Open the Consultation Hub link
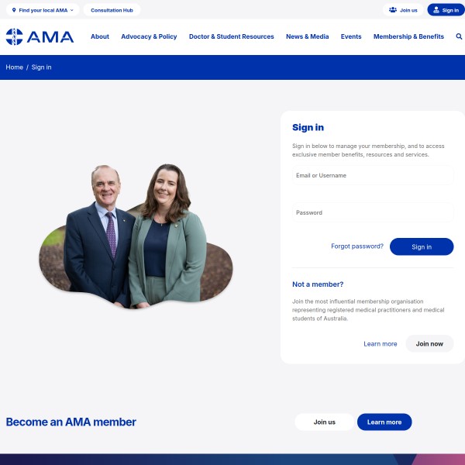 click(x=112, y=10)
